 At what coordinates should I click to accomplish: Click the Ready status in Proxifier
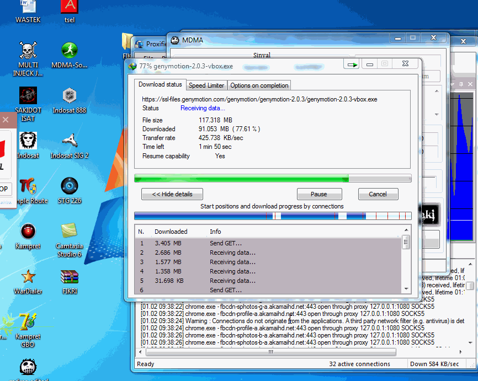(x=146, y=364)
